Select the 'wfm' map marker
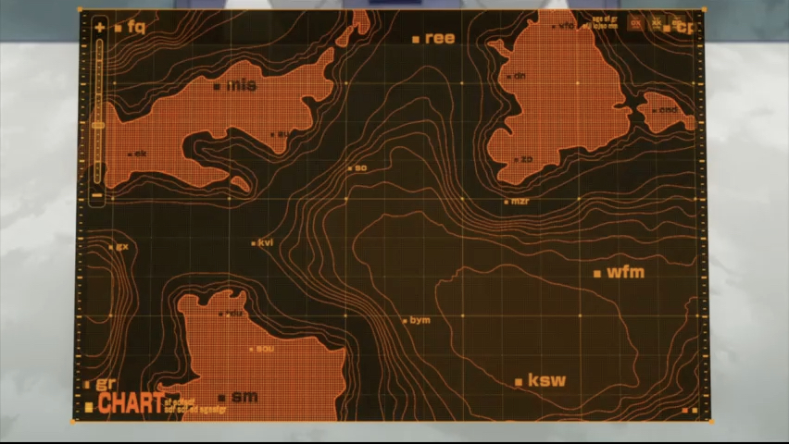Screen dimensions: 789x444 [x=620, y=273]
